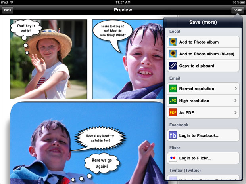Choose Add to Photo album
The width and height of the screenshot is (246, 184).
(203, 42)
